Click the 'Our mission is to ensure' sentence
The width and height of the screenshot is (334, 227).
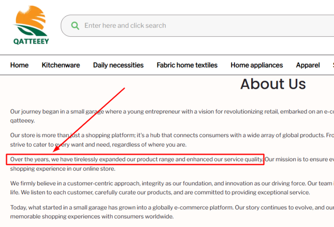(299, 160)
